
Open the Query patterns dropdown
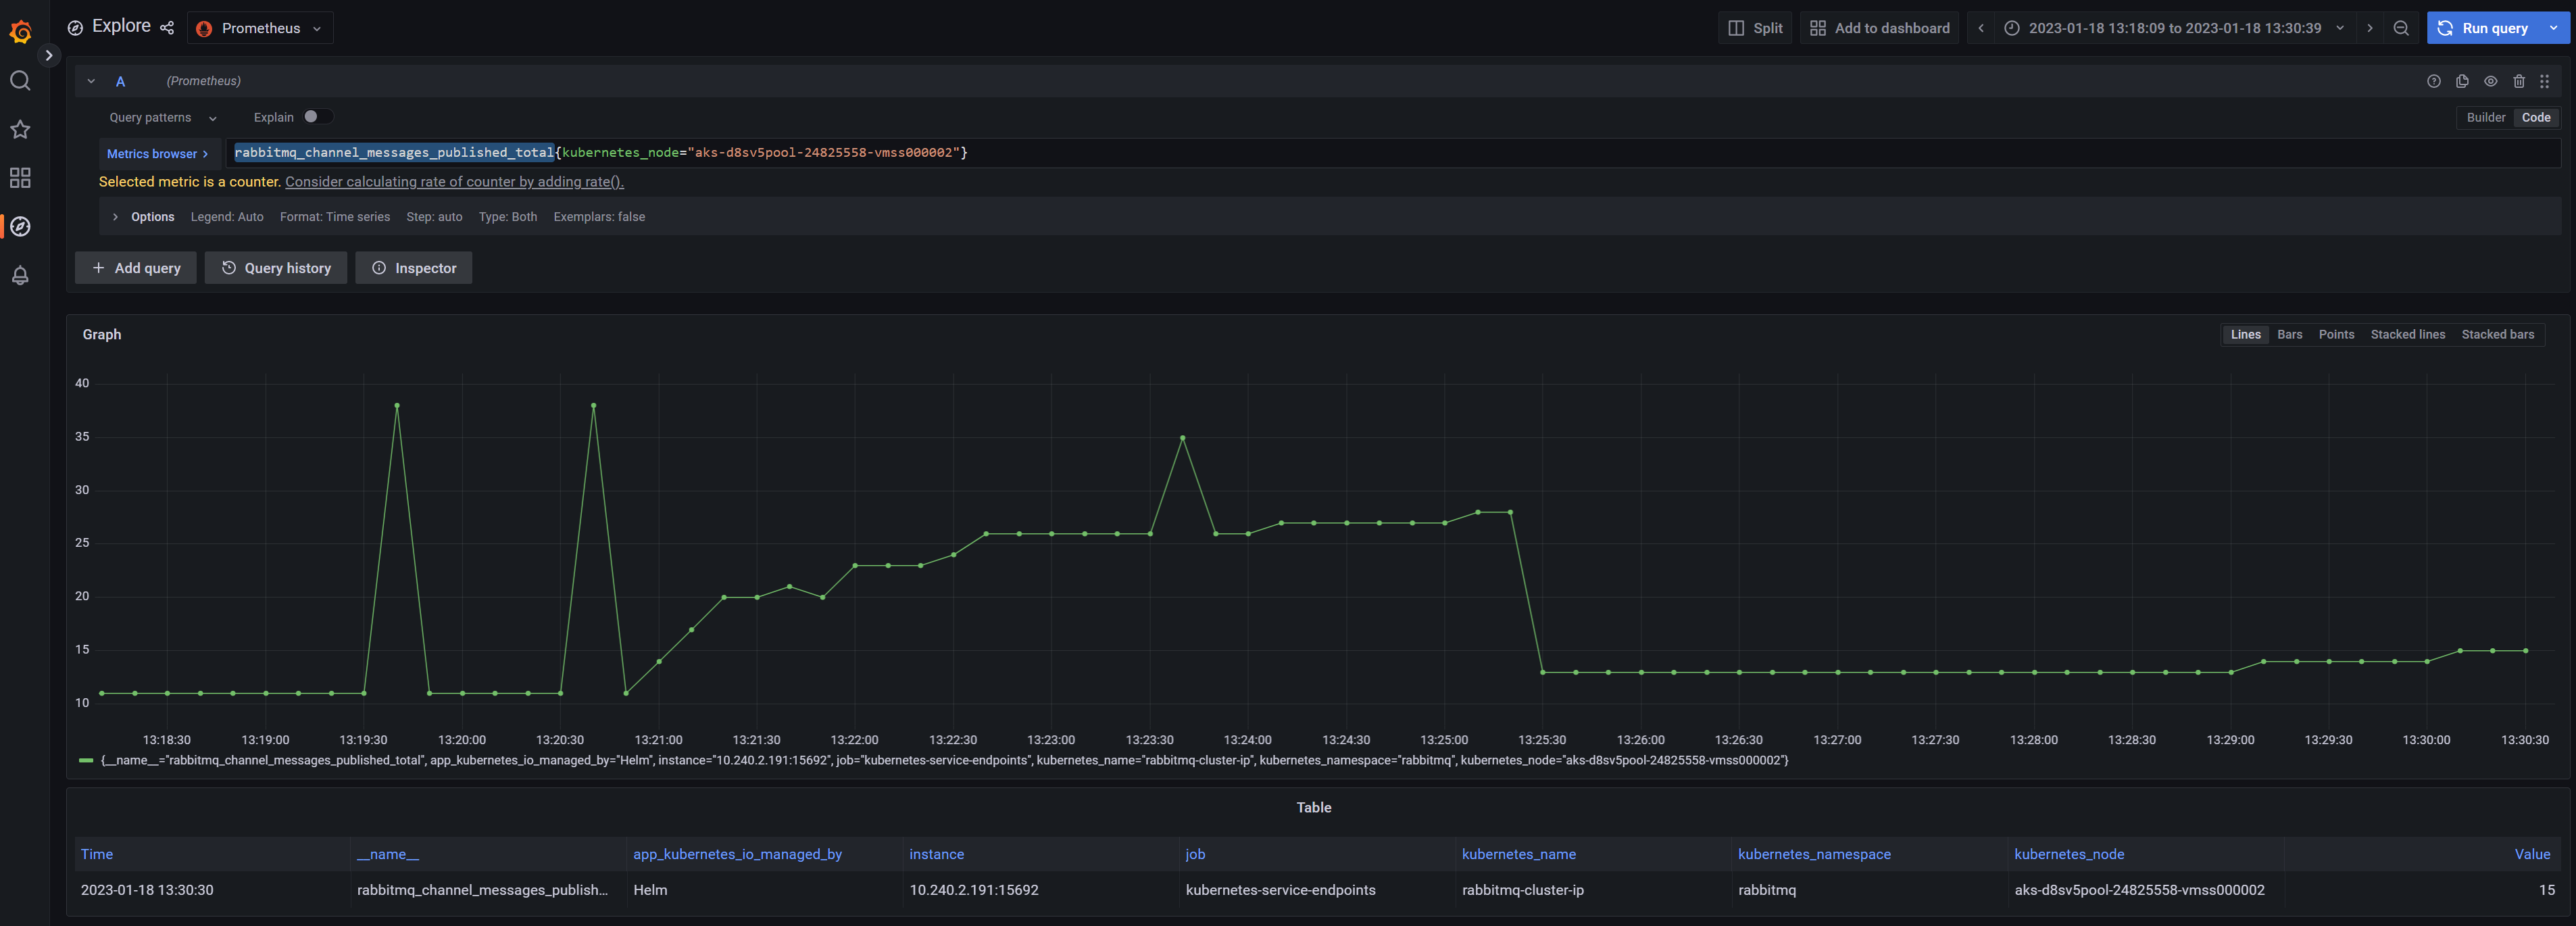(161, 117)
